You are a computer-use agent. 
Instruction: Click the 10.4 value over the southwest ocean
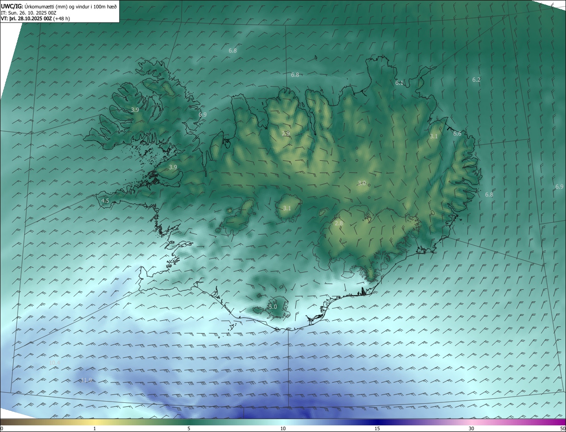(54, 363)
